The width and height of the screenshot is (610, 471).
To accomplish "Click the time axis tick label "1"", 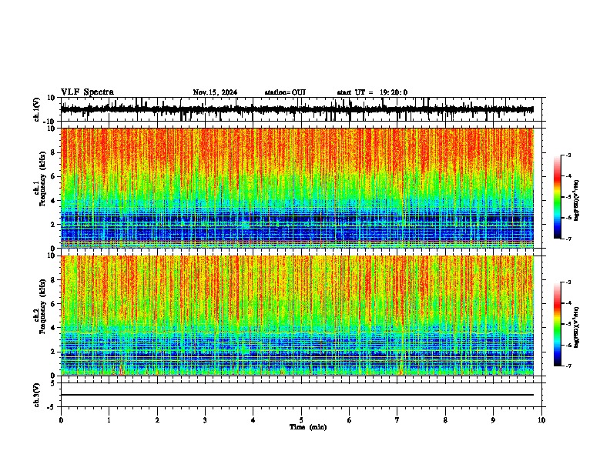I will click(109, 420).
